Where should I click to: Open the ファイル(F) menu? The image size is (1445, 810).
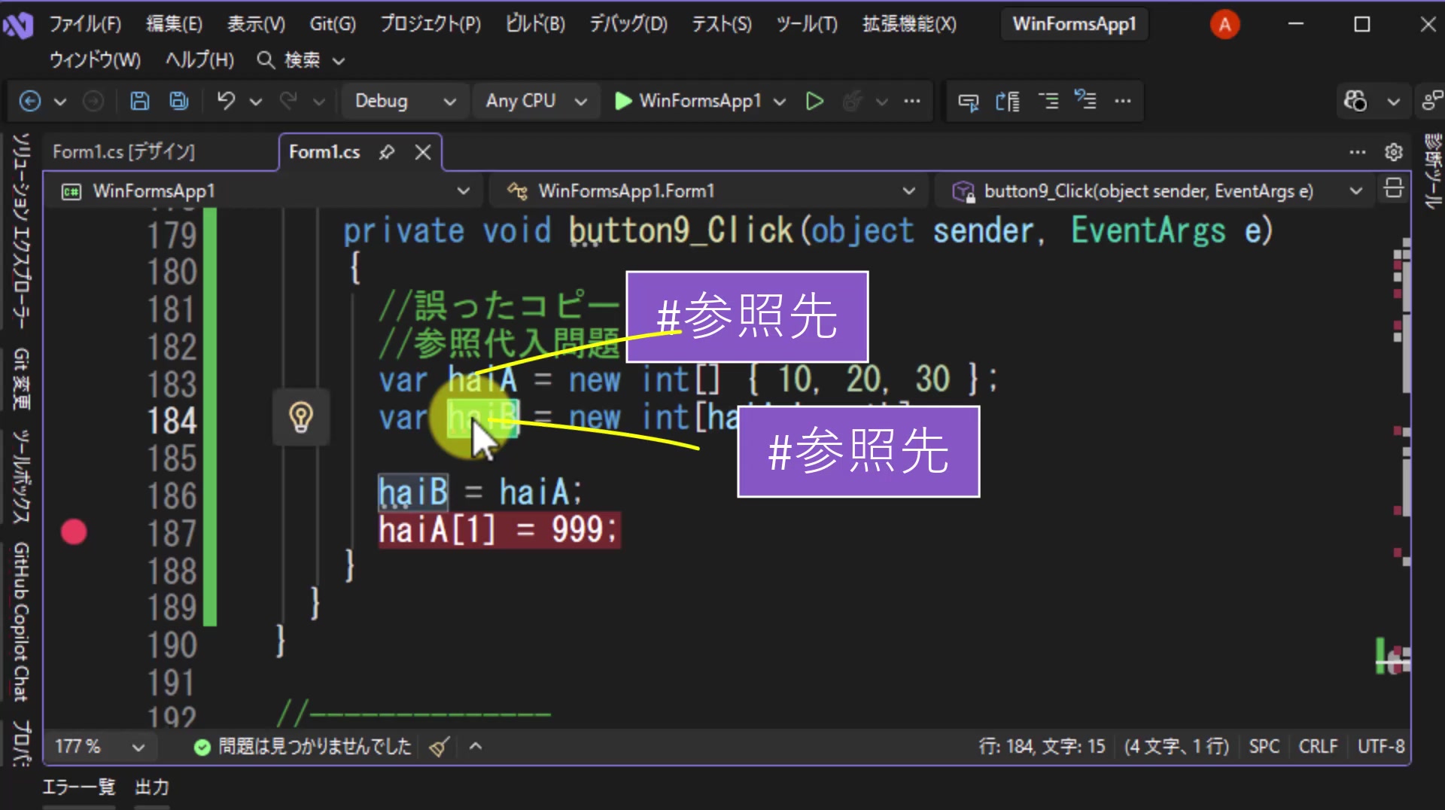(x=85, y=24)
